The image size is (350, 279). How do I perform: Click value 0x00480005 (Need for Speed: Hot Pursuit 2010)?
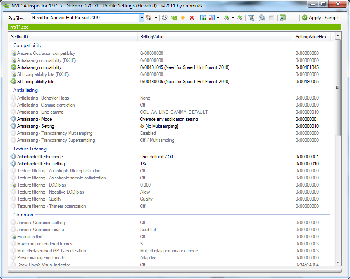pos(185,82)
